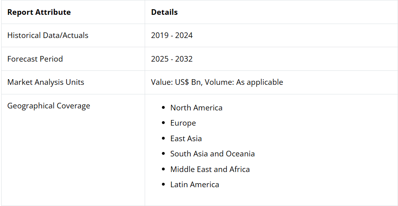Click the Value: US$ Bn text

pyautogui.click(x=177, y=82)
